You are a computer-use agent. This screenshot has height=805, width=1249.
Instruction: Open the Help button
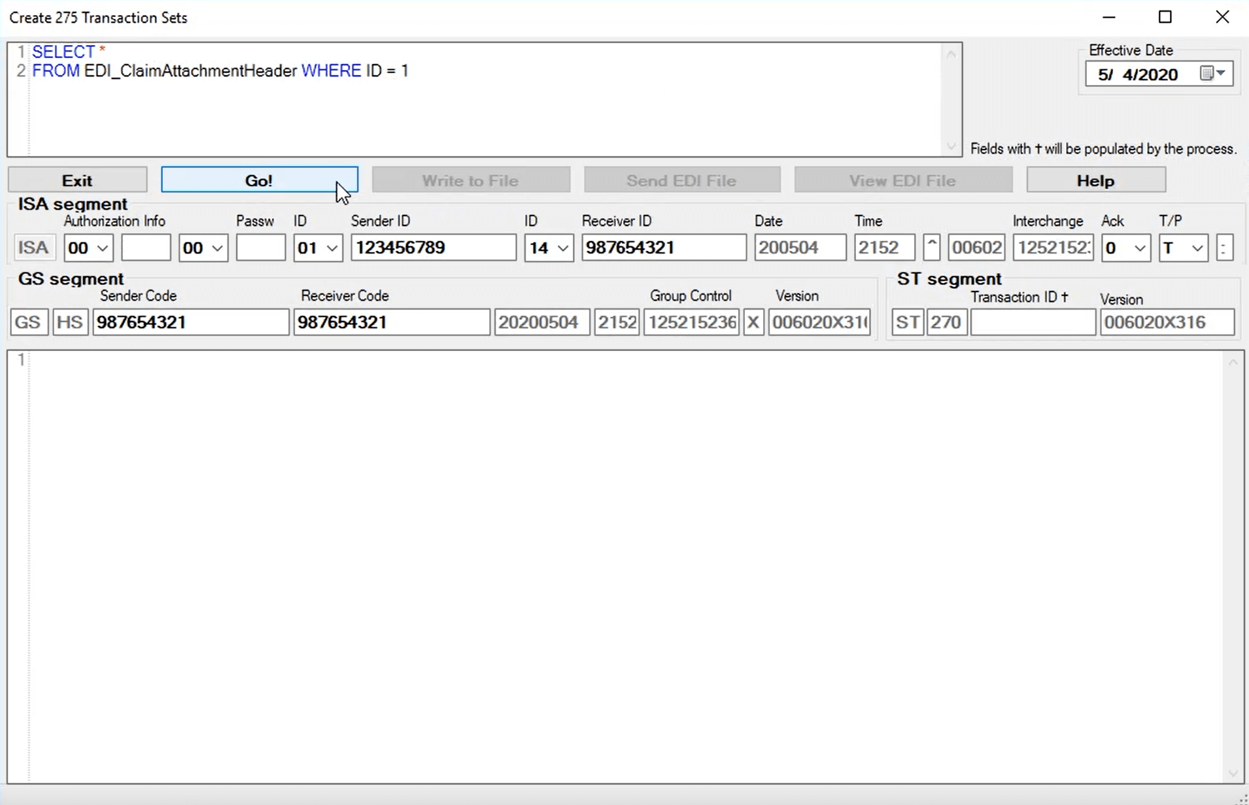(x=1095, y=180)
